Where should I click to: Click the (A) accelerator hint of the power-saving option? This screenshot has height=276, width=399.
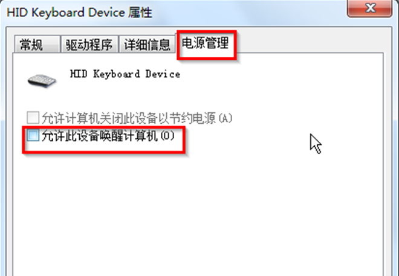[225, 118]
